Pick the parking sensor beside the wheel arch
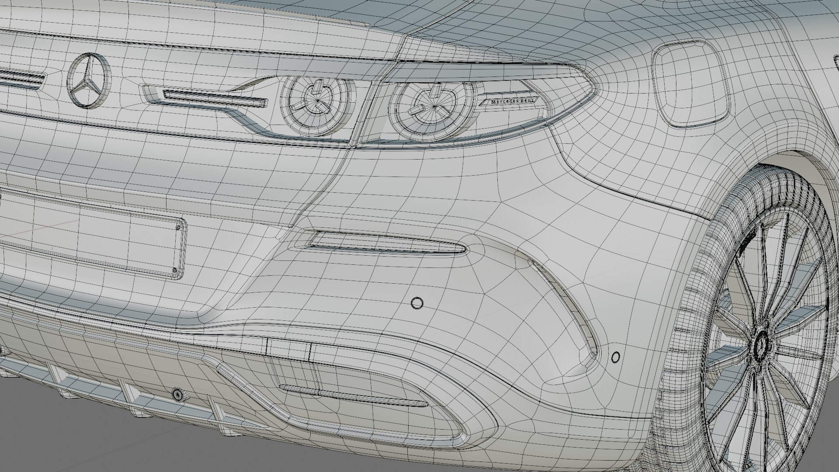Viewport: 839px width, 472px height. [x=616, y=357]
